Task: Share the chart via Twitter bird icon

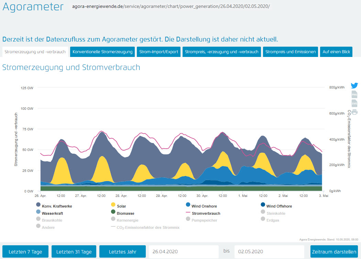Action: click(x=354, y=85)
